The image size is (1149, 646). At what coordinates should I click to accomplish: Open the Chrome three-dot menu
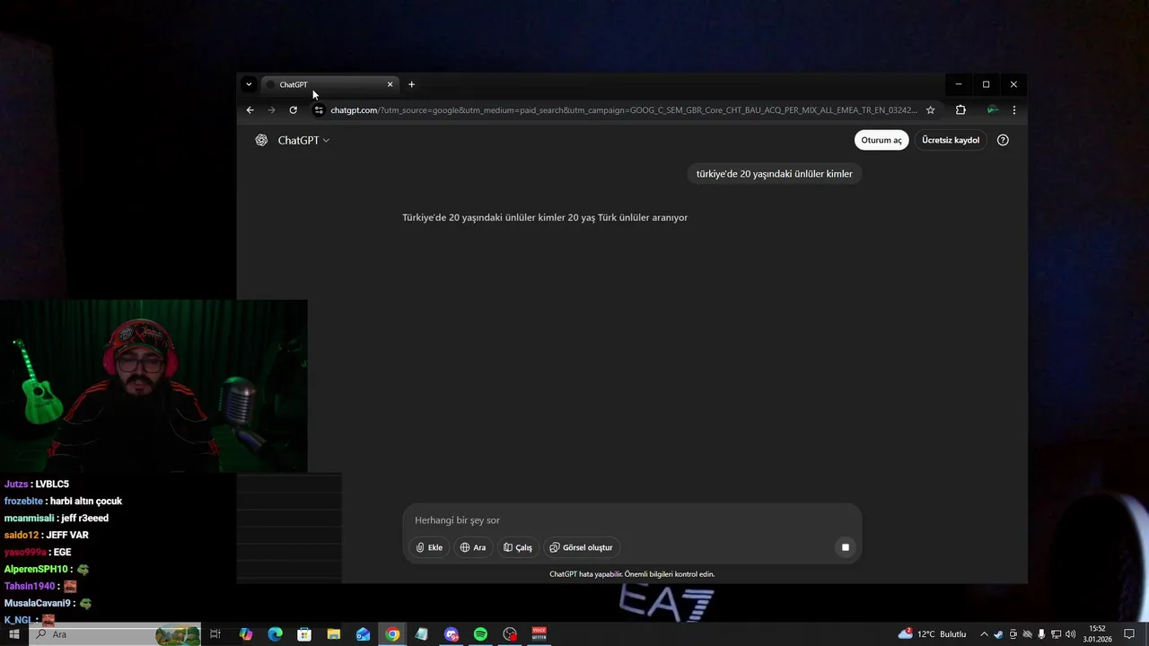click(1013, 110)
